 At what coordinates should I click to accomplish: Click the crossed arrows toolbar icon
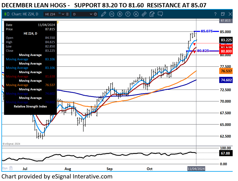tap(144, 14)
